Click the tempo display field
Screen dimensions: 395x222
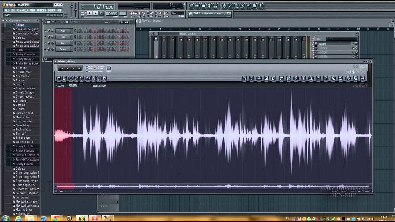111,14
